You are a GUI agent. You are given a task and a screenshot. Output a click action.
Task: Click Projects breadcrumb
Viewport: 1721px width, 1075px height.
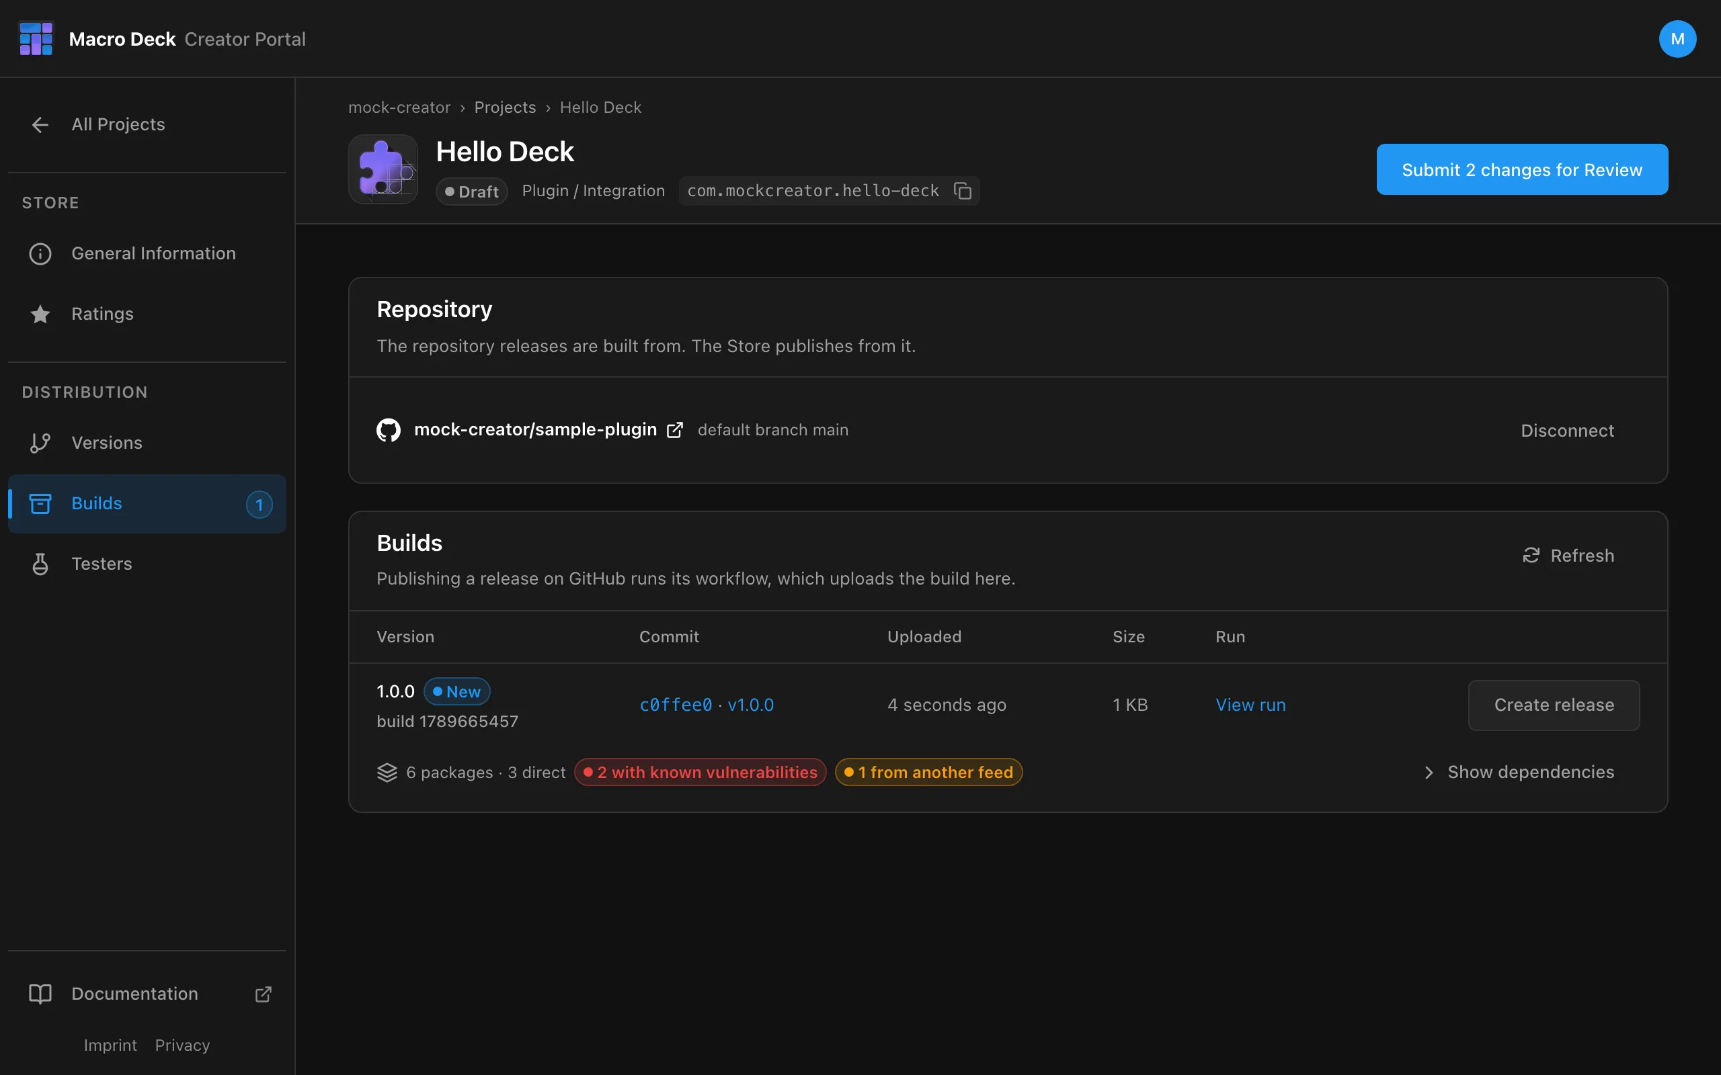[505, 107]
